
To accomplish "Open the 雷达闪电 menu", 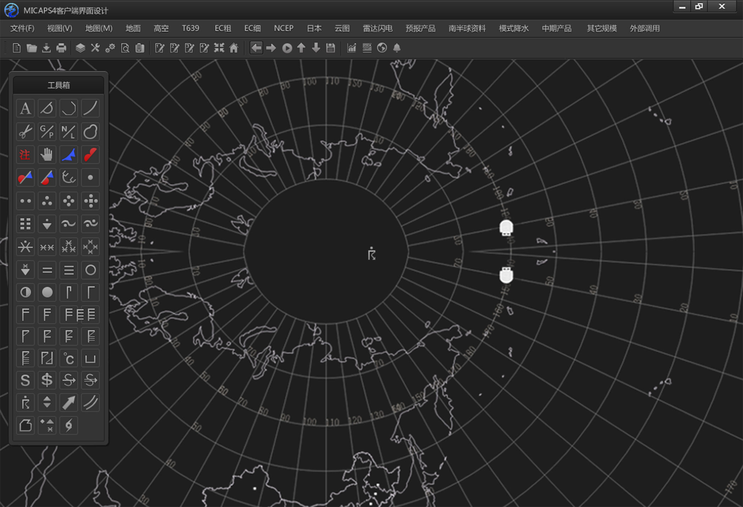I will click(x=377, y=28).
